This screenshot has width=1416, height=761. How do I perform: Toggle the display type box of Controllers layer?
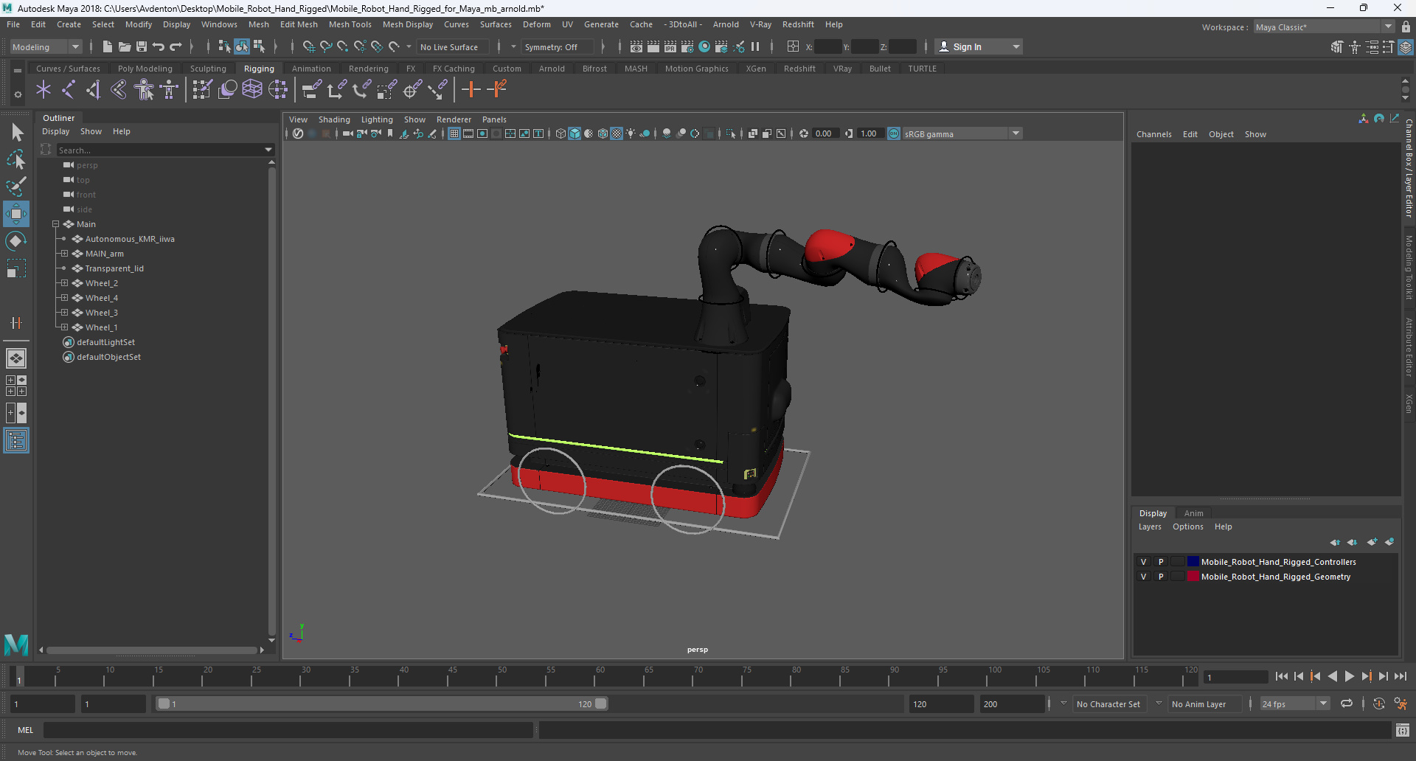click(1177, 562)
